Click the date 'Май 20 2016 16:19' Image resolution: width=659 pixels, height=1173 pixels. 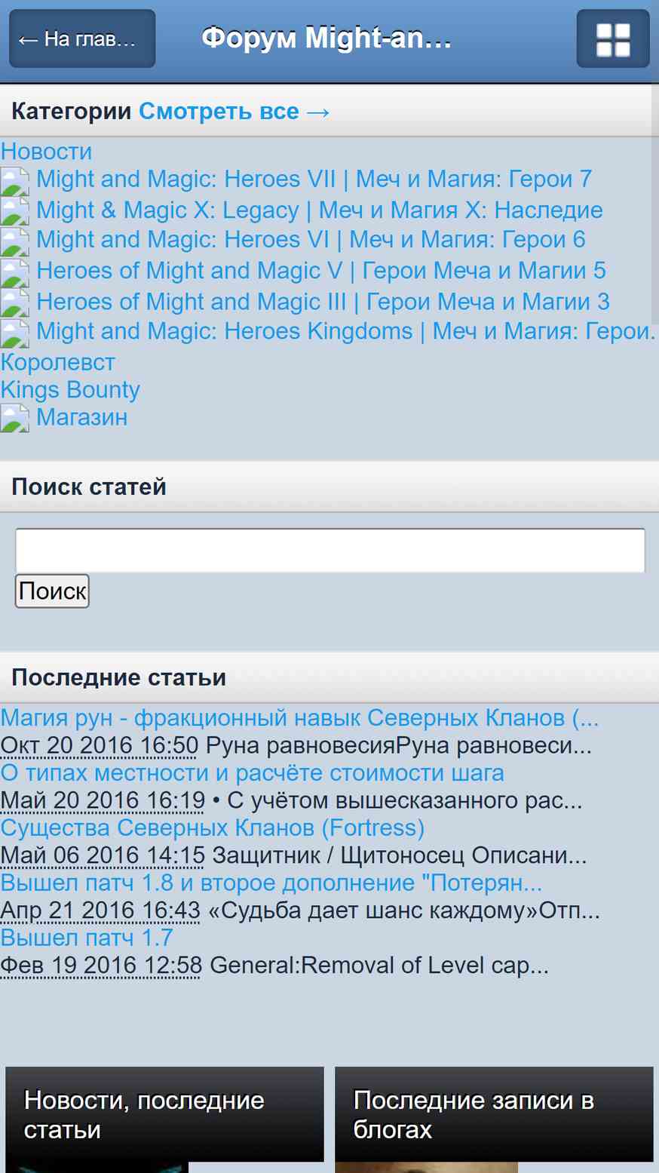(x=103, y=801)
